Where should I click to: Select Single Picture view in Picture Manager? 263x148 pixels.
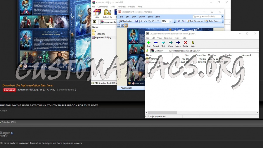(x=126, y=25)
